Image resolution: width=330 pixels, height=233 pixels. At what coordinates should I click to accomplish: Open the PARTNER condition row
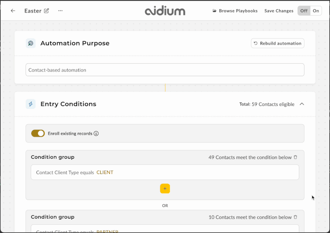165,229
